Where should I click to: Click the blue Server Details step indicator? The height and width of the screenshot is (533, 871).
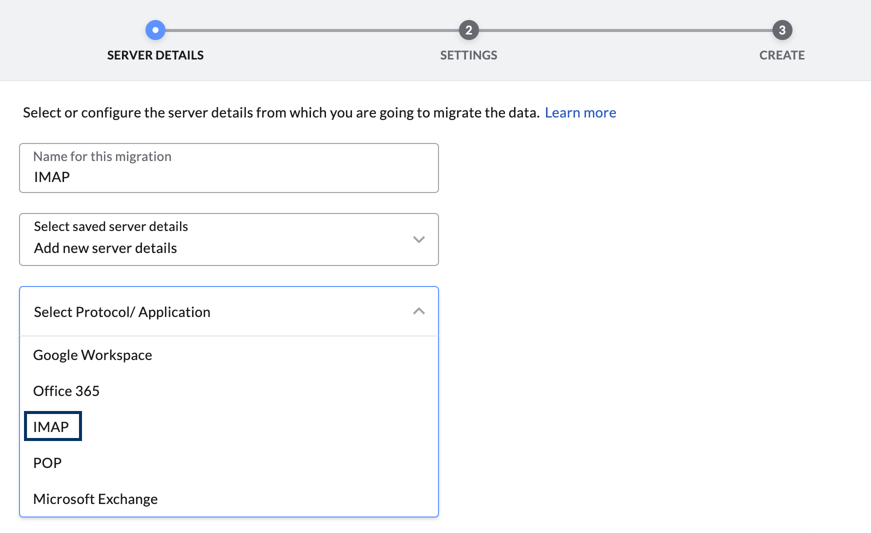(155, 29)
